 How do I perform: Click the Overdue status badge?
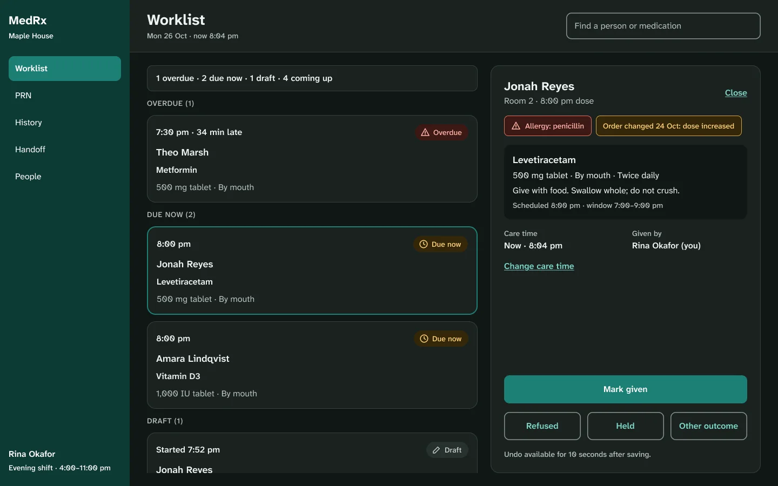click(x=442, y=132)
